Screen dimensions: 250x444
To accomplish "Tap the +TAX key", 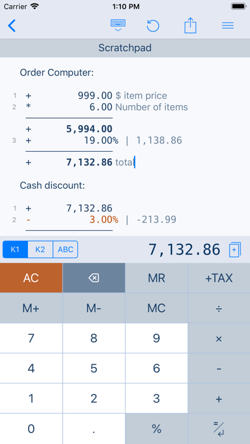I will tap(219, 277).
